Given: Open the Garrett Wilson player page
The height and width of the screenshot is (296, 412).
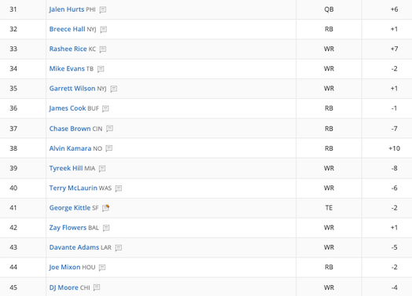Looking at the screenshot, I should (x=72, y=89).
